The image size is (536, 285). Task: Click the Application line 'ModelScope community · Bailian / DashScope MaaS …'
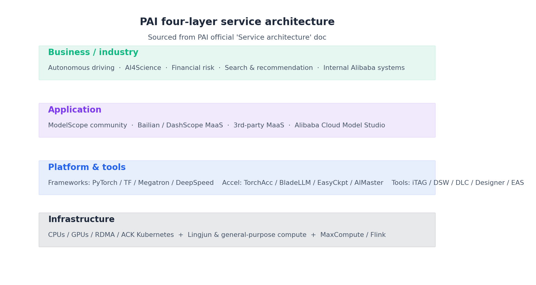tap(217, 125)
